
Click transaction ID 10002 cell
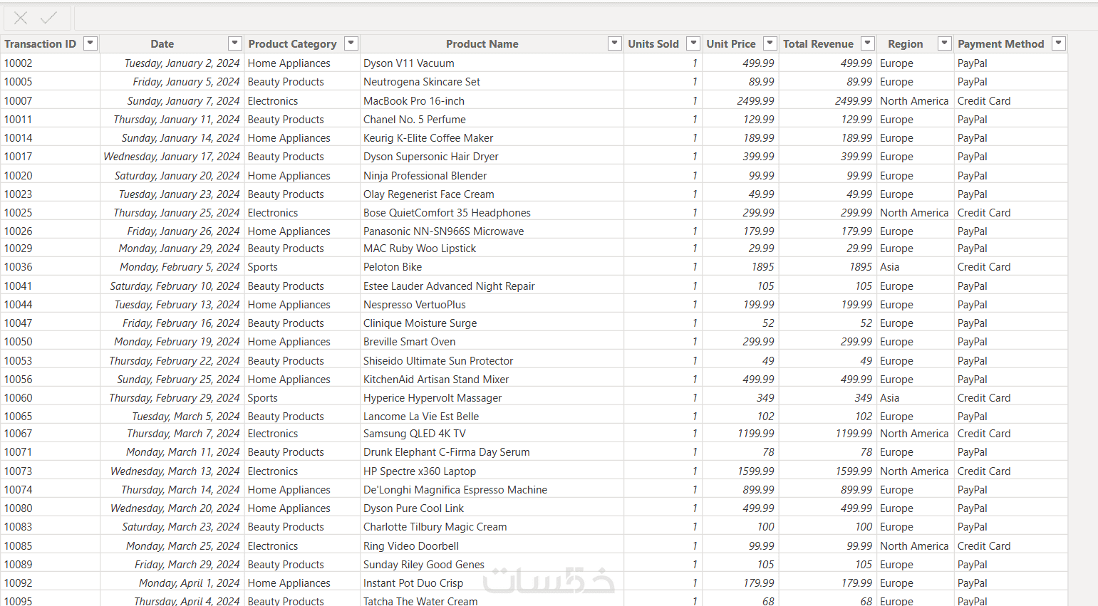51,63
